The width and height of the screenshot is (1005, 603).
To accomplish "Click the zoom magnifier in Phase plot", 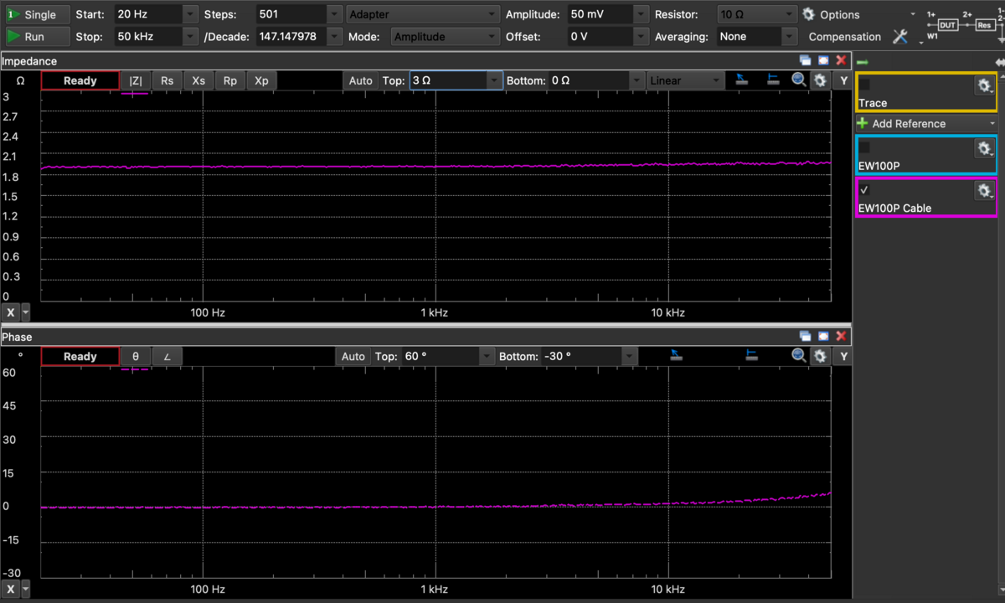I will tap(799, 356).
